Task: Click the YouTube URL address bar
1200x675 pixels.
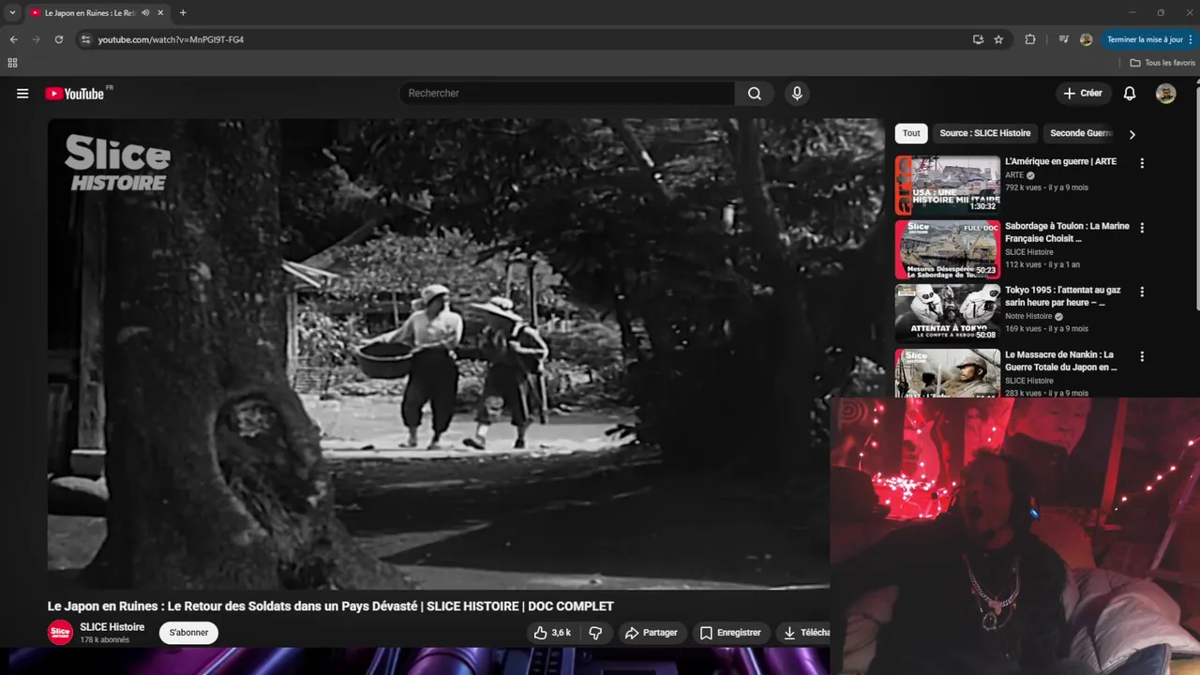Action: (x=525, y=39)
